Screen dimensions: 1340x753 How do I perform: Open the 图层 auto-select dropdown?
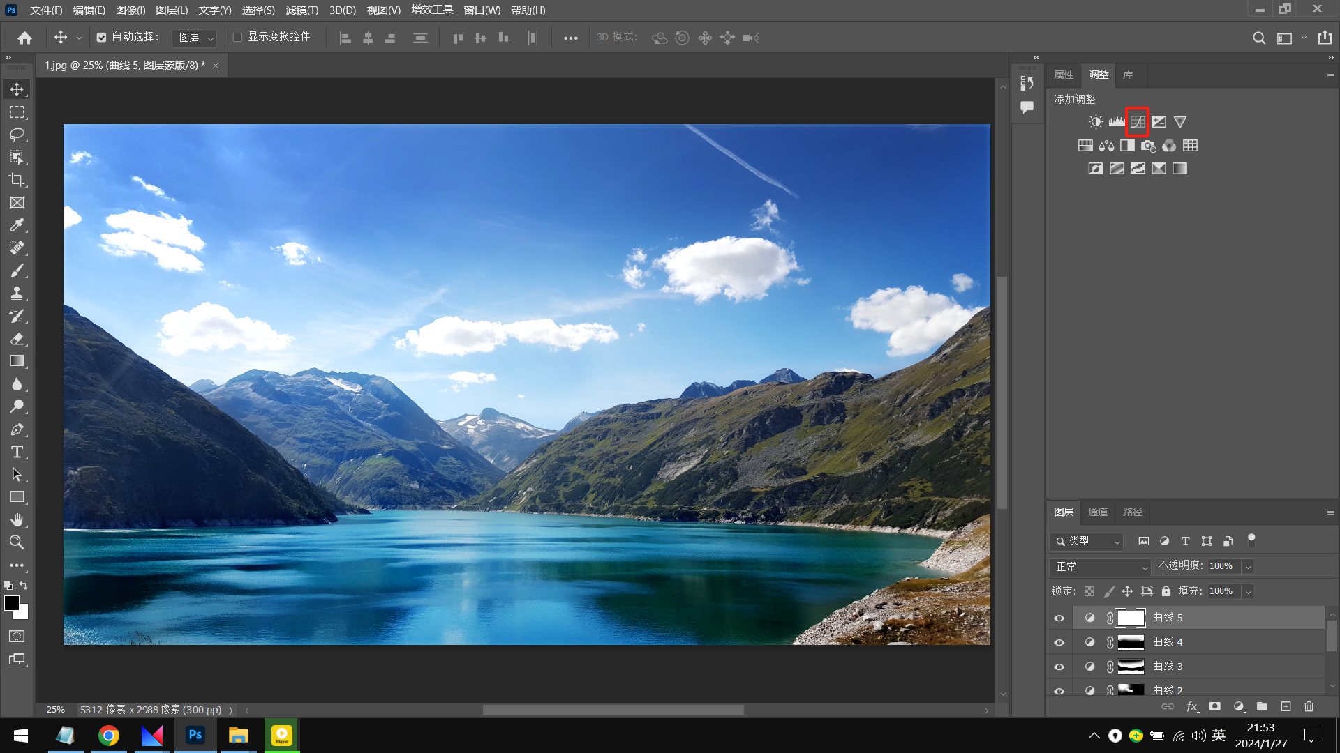click(x=195, y=38)
